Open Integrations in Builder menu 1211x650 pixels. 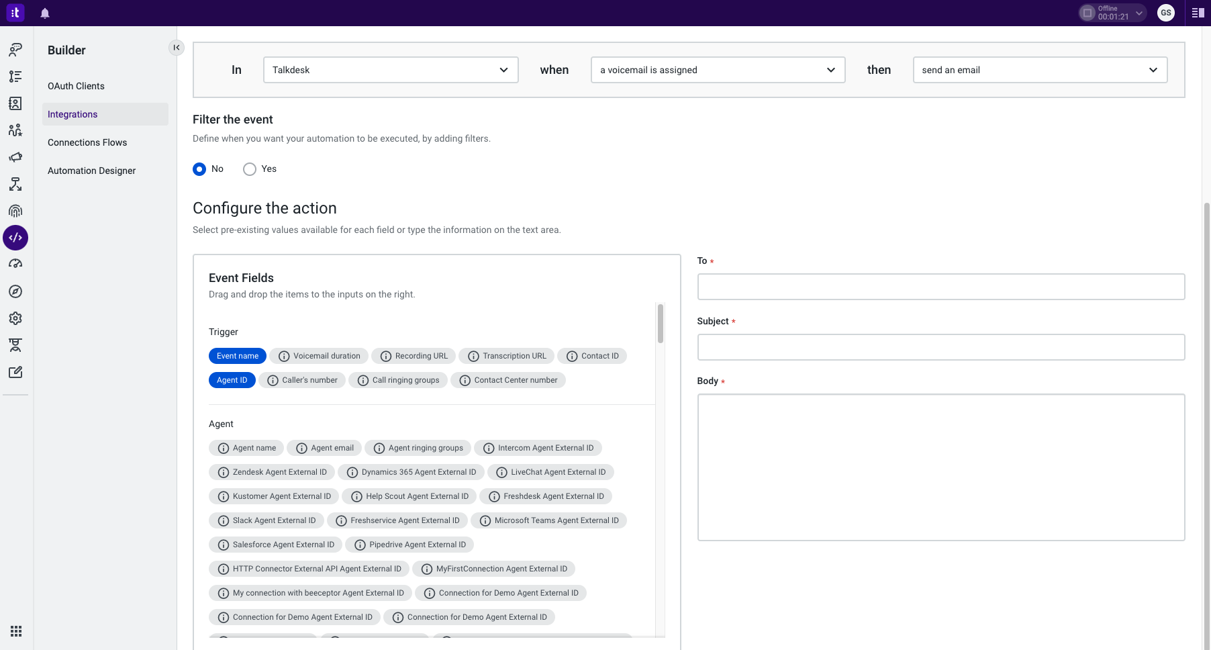coord(105,114)
